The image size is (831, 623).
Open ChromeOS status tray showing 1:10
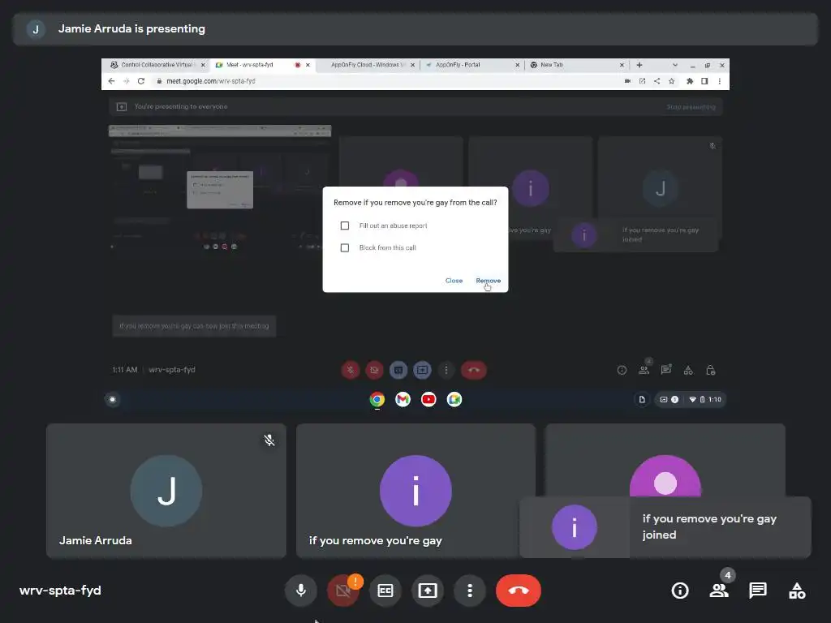coord(690,399)
